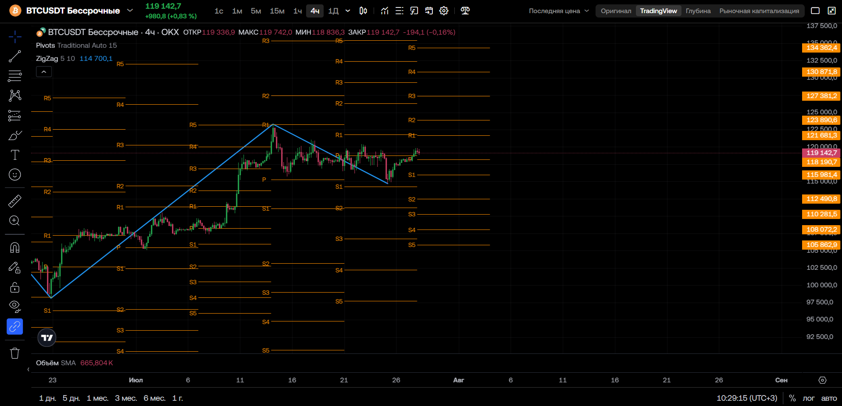Click the return-arrow chart toolbar icon
This screenshot has height=406, width=842.
[414, 11]
